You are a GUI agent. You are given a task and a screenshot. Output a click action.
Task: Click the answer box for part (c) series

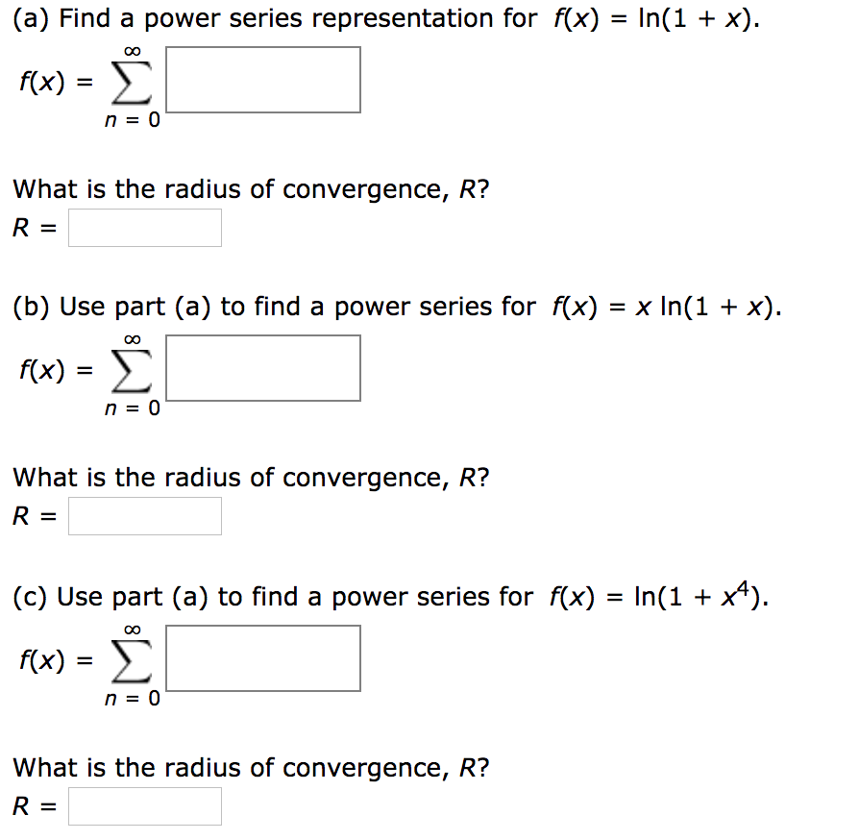click(262, 658)
